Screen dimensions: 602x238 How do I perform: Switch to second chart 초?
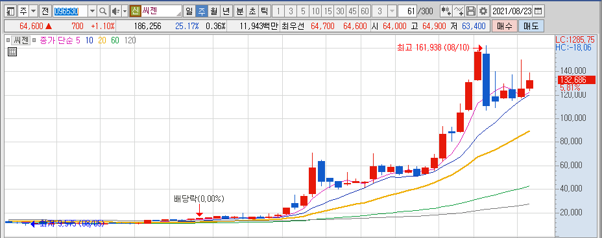pyautogui.click(x=252, y=11)
